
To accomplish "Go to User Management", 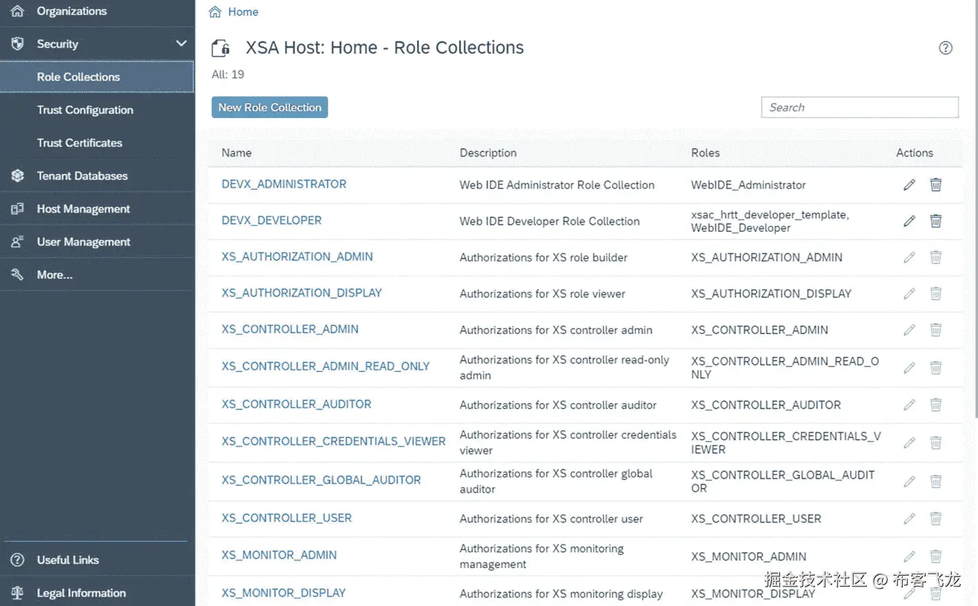I will pos(83,242).
